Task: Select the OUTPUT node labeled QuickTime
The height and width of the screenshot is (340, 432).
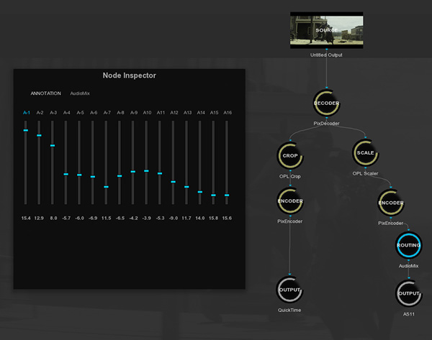Action: (x=289, y=290)
